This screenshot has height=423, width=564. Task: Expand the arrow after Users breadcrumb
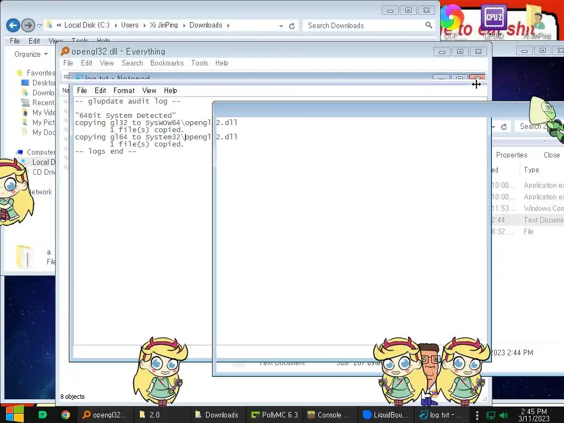click(144, 25)
